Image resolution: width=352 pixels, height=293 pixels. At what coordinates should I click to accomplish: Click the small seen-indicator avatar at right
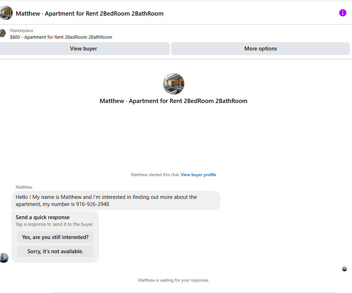click(344, 269)
